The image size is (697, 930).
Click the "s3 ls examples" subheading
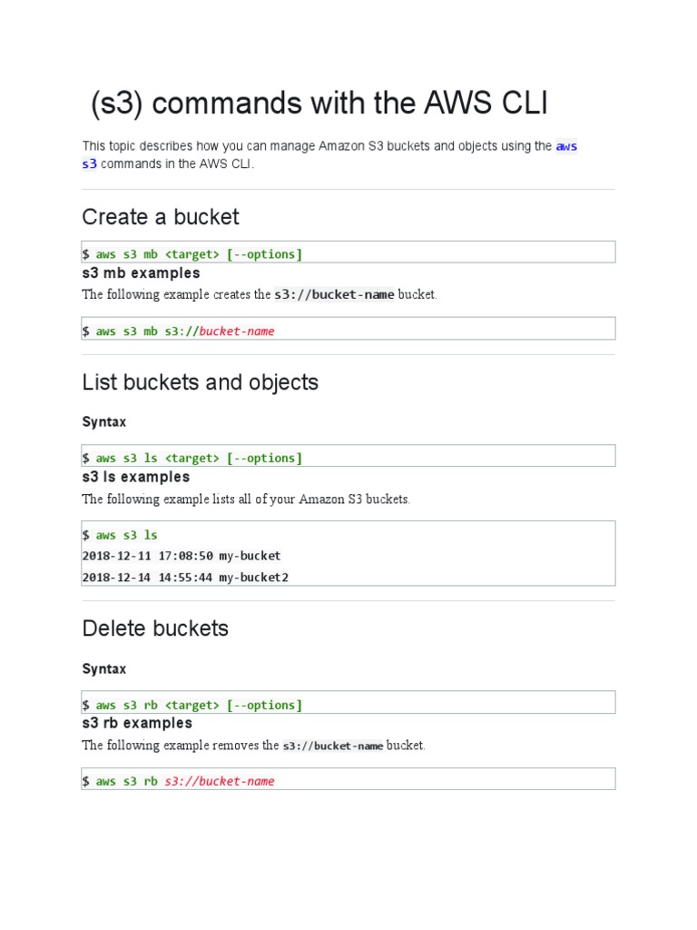136,477
